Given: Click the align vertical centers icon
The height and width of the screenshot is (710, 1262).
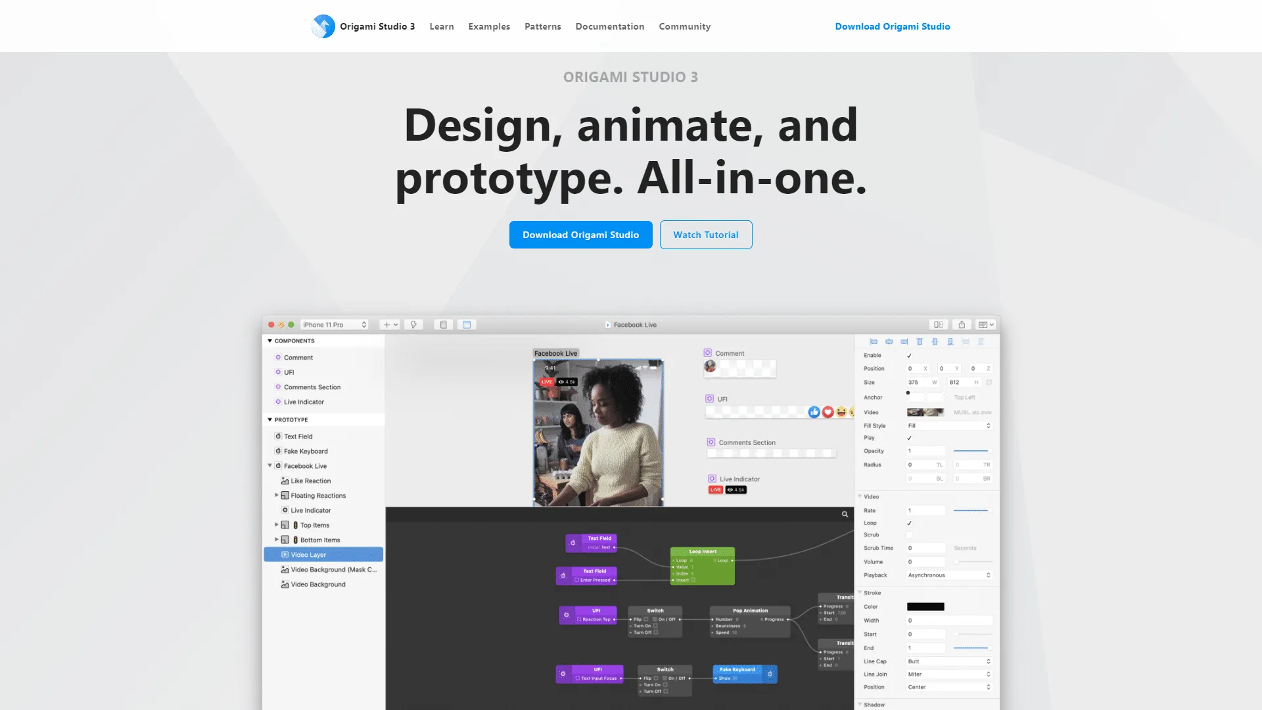Looking at the screenshot, I should point(935,342).
